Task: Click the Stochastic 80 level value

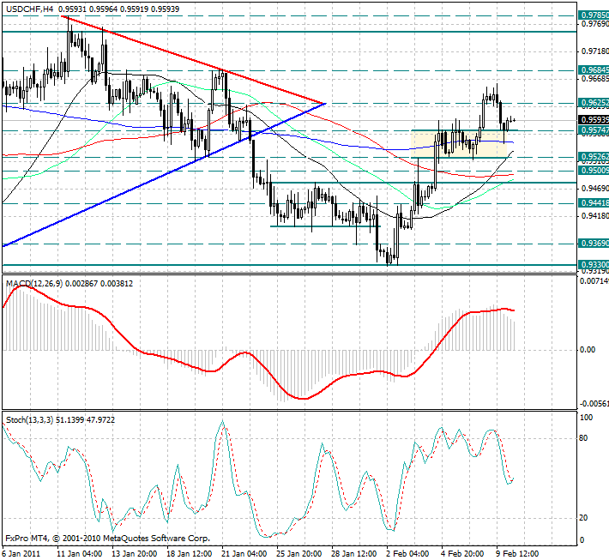Action: coord(583,438)
